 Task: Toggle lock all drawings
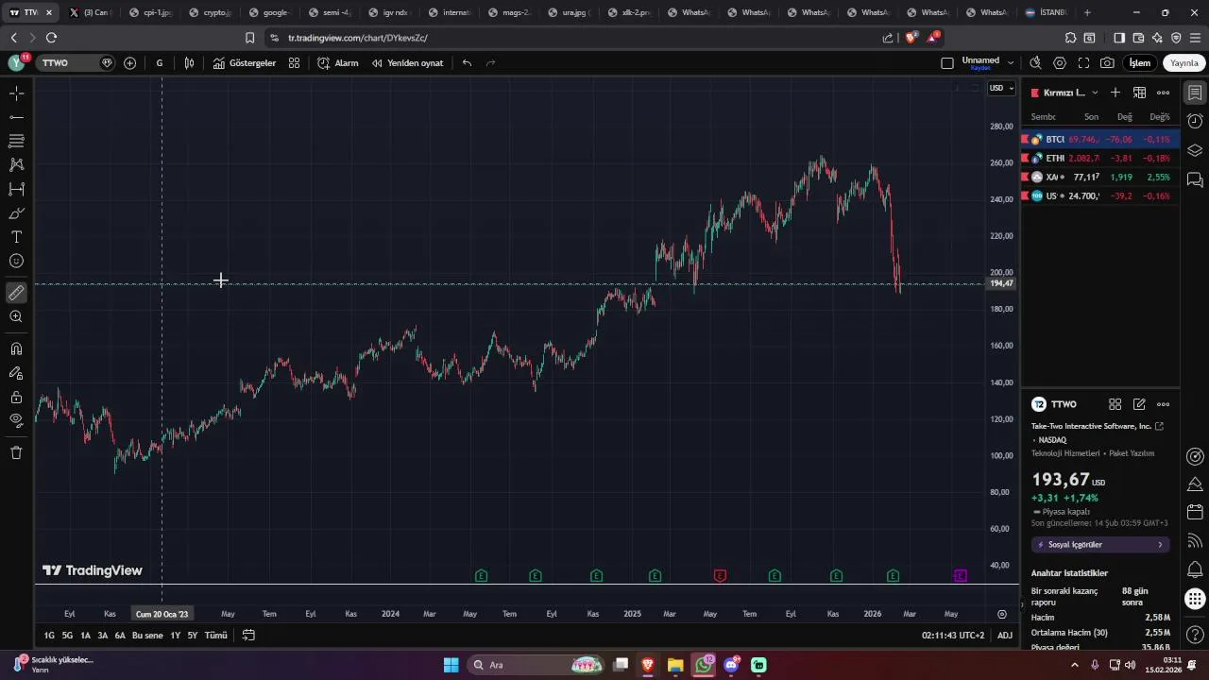tap(16, 397)
